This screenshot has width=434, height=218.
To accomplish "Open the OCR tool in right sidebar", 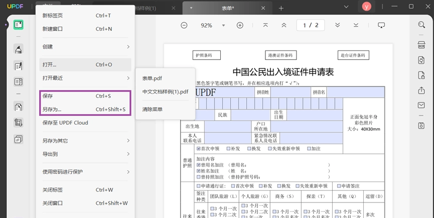I will tap(421, 44).
